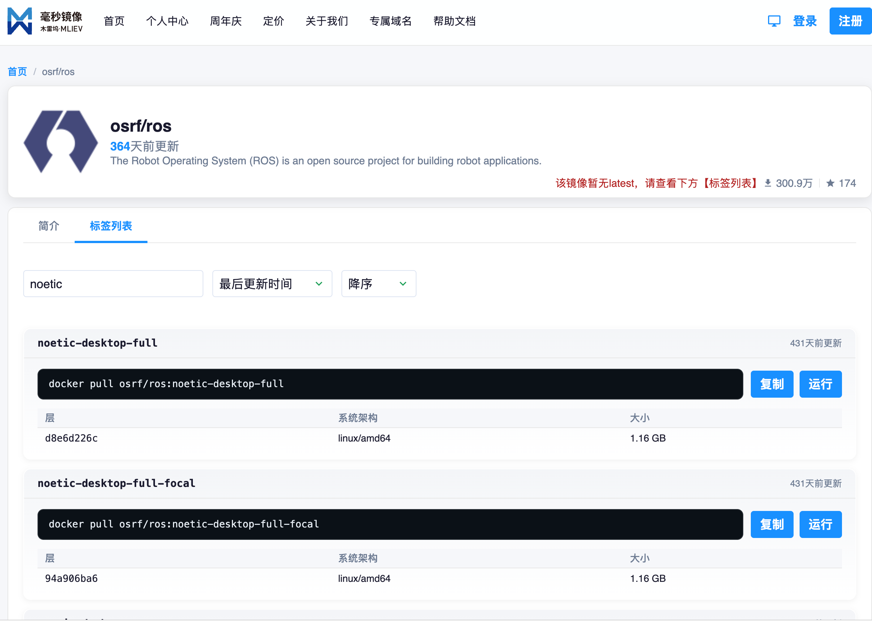Click the 174 star count
The image size is (872, 622).
pyautogui.click(x=847, y=183)
